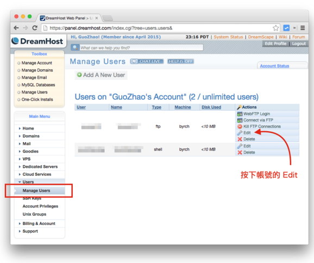Click the Connect via FTP icon

240,120
